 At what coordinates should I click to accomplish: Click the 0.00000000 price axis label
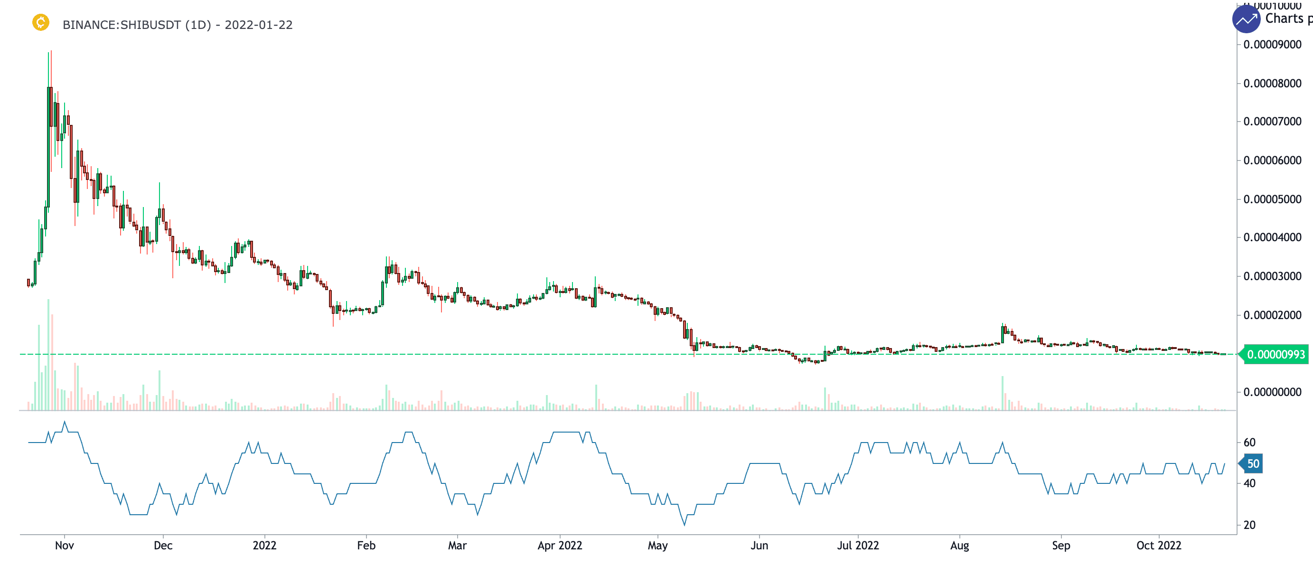(x=1272, y=392)
